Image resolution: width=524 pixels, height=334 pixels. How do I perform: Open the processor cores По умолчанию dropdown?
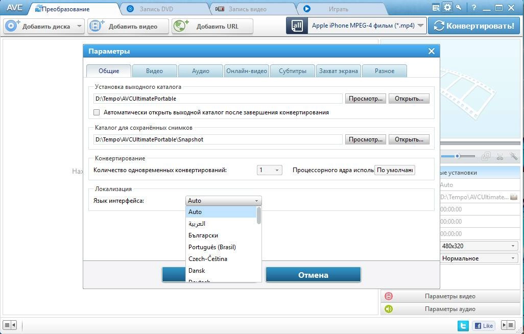[395, 170]
